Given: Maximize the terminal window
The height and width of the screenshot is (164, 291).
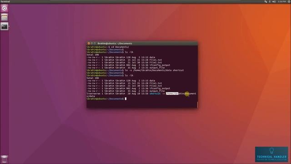Looking at the screenshot, I should (x=95, y=43).
